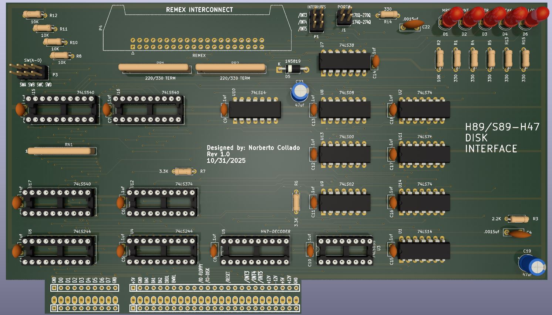Image resolution: width=552 pixels, height=315 pixels.
Task: Select the U10 74LS14 chip
Action: [x=255, y=110]
